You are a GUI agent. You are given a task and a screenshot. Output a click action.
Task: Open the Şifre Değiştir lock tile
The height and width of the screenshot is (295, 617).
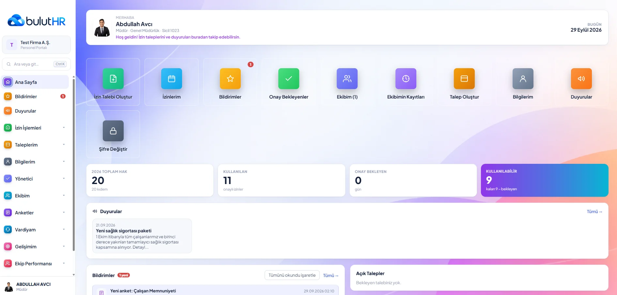[x=113, y=134]
